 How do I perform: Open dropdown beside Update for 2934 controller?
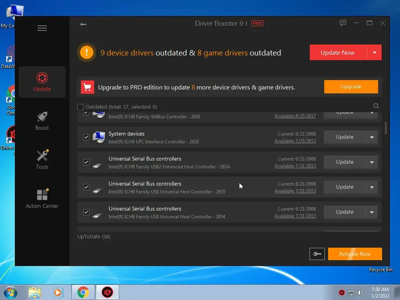point(372,212)
